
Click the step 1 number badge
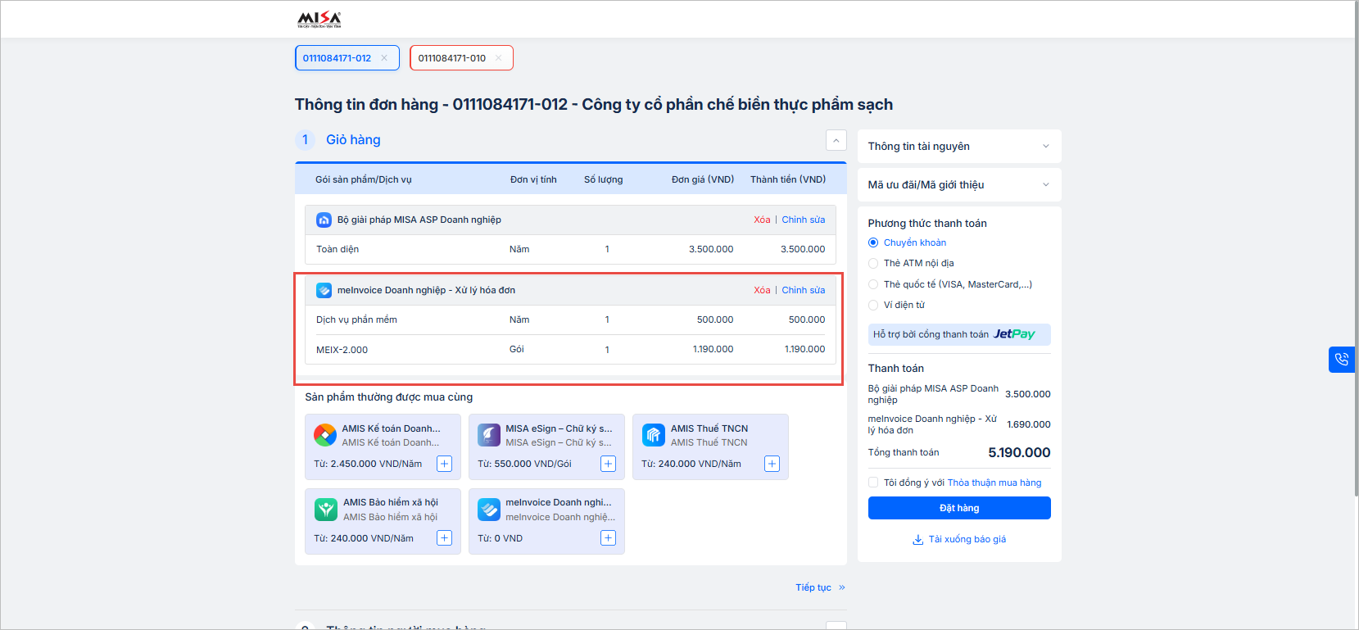(x=305, y=140)
